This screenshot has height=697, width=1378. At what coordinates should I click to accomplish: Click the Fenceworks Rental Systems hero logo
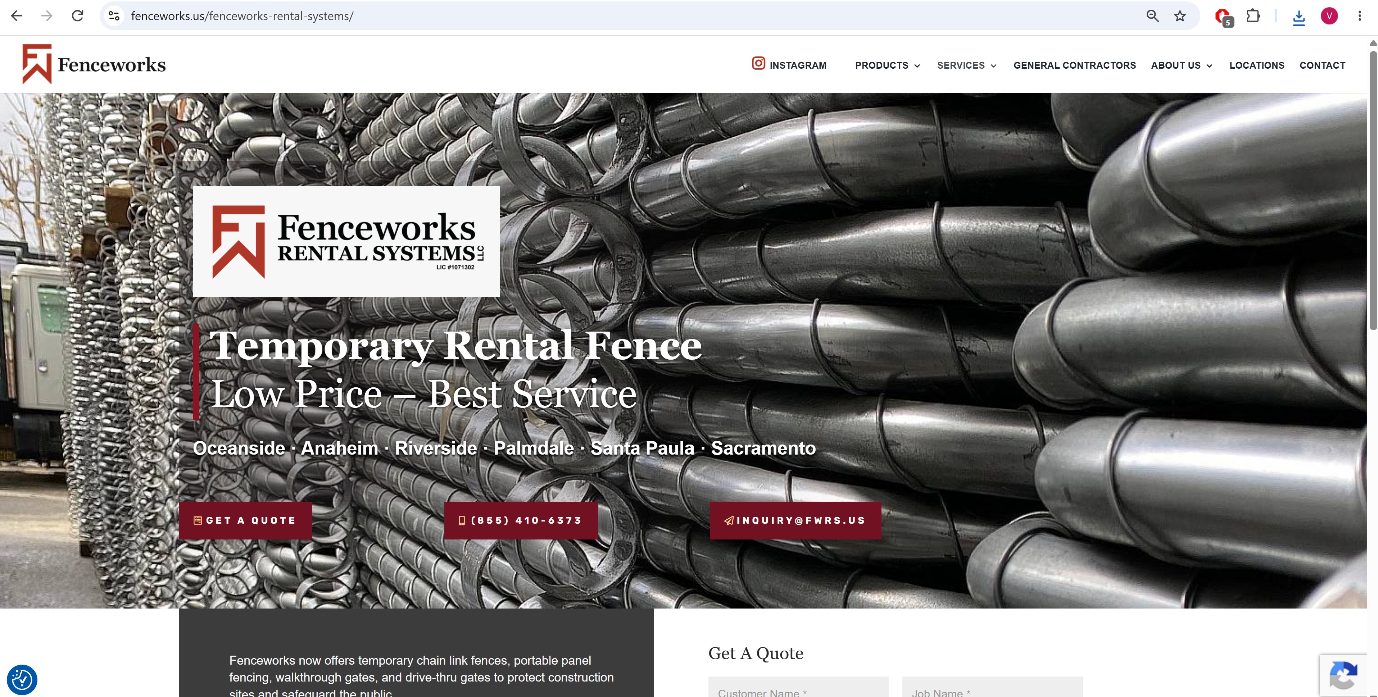click(346, 241)
